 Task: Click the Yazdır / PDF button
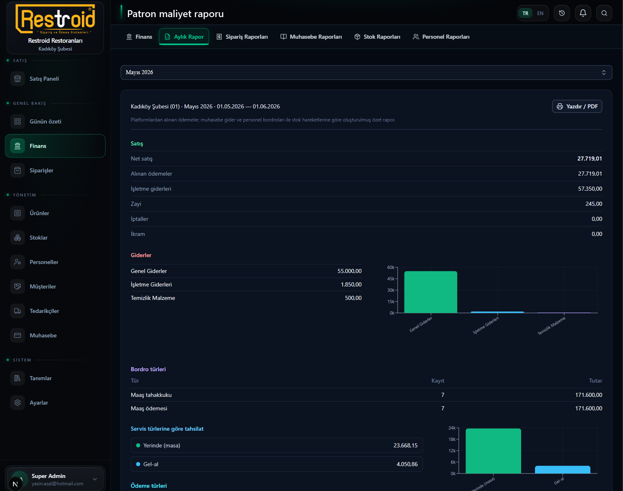point(577,106)
